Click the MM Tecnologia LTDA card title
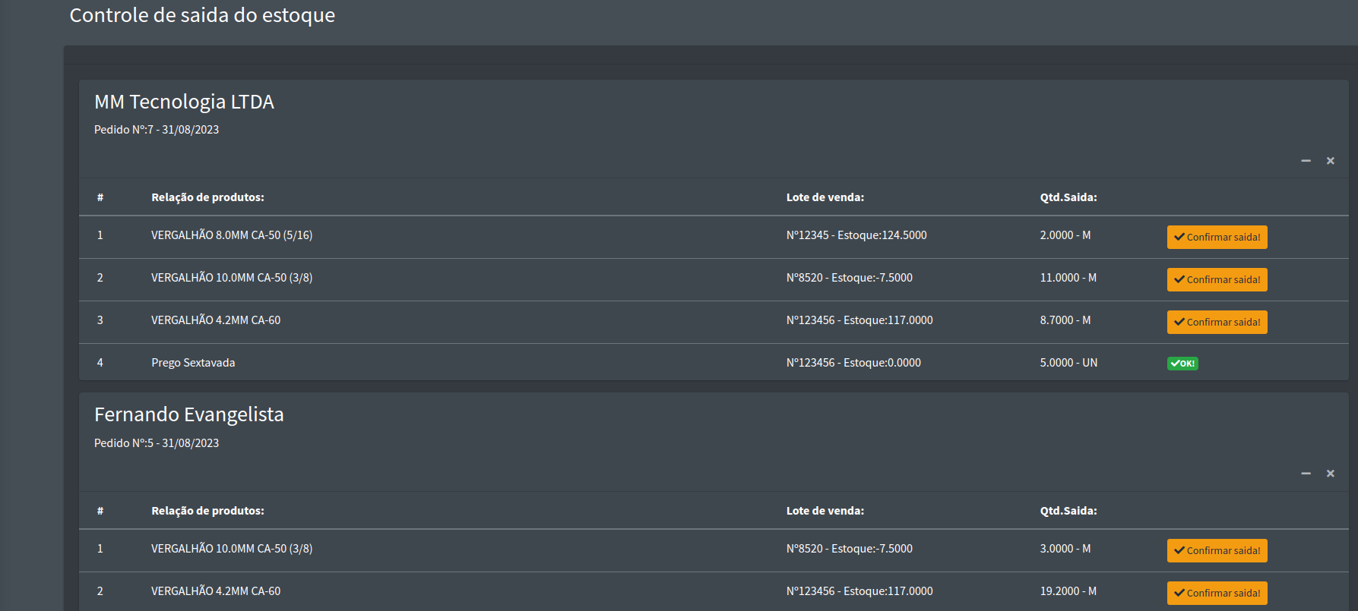1358x611 pixels. tap(184, 102)
